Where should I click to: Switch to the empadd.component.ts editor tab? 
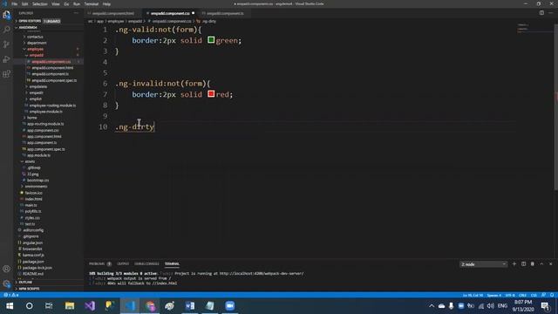[225, 13]
